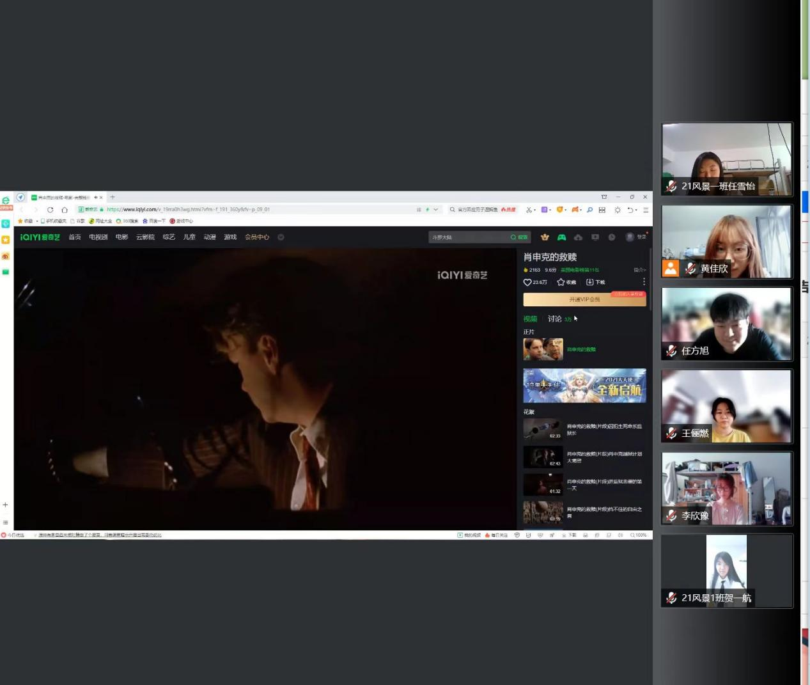Like the movie with the heart icon
This screenshot has height=685, width=810.
click(527, 282)
